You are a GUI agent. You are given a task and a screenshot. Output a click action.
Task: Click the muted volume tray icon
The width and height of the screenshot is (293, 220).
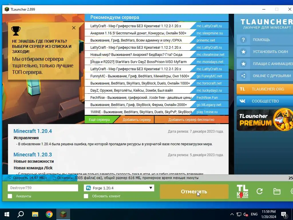[246, 214]
